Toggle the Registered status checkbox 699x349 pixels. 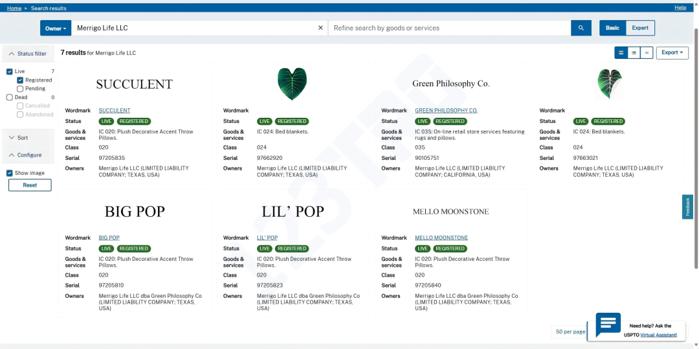click(20, 80)
